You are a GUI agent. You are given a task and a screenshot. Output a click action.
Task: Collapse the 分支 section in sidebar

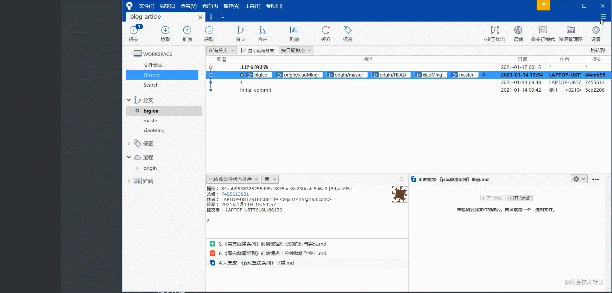point(129,100)
